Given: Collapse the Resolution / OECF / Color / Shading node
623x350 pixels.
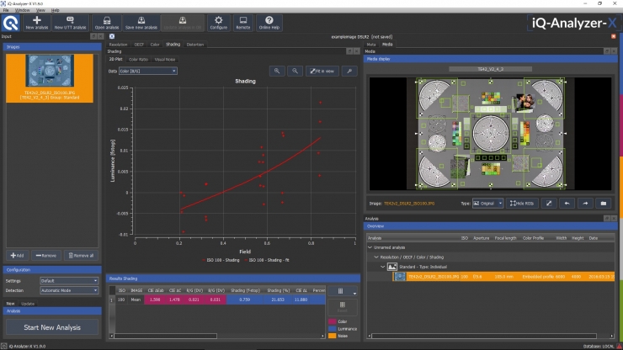Looking at the screenshot, I should tap(376, 257).
